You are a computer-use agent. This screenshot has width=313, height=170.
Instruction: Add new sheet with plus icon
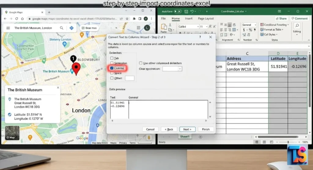[x=201, y=137]
